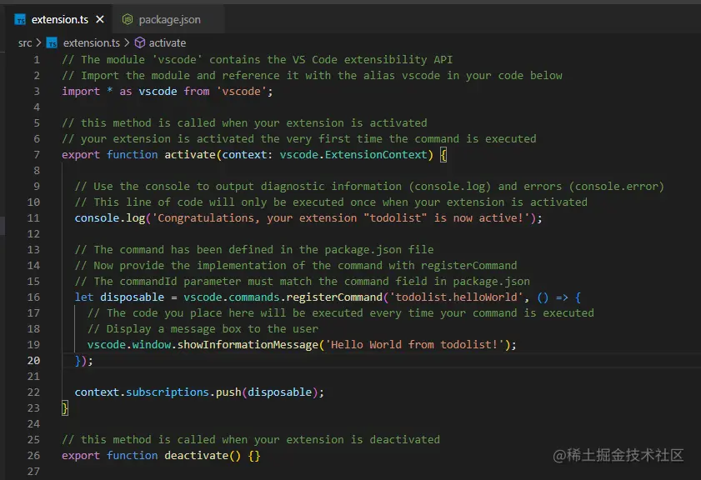This screenshot has height=480, width=701.
Task: Click the opening brace on line 7
Action: coord(443,155)
